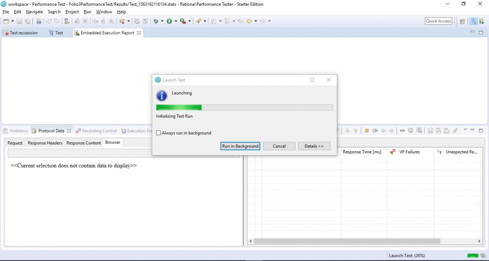Click the stopwatch toolbar icon

pyautogui.click(x=77, y=21)
